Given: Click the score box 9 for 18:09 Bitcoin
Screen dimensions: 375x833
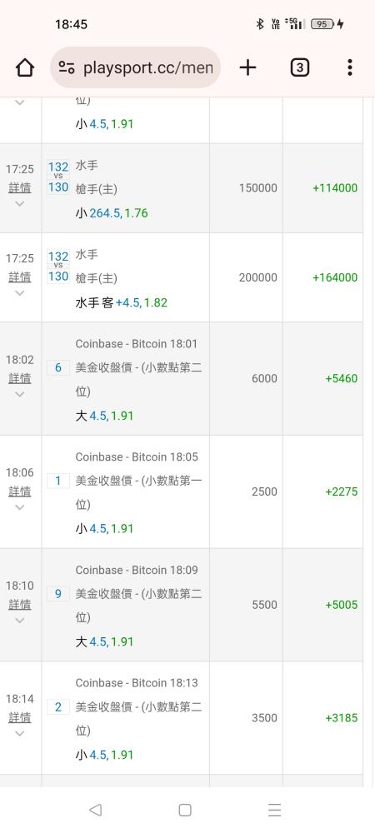Looking at the screenshot, I should point(57,594).
